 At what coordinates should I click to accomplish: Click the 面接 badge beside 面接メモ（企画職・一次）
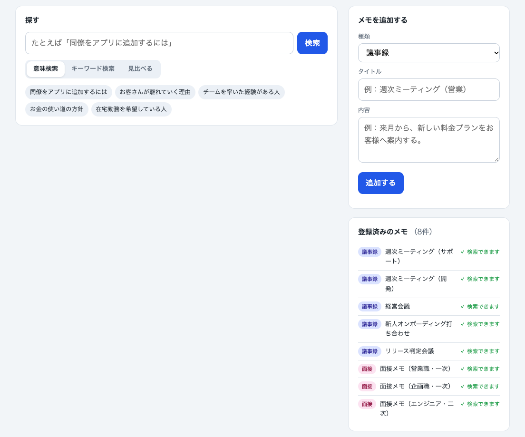tap(367, 387)
